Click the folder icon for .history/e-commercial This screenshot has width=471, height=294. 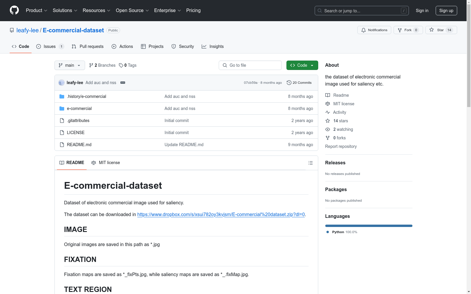[62, 96]
